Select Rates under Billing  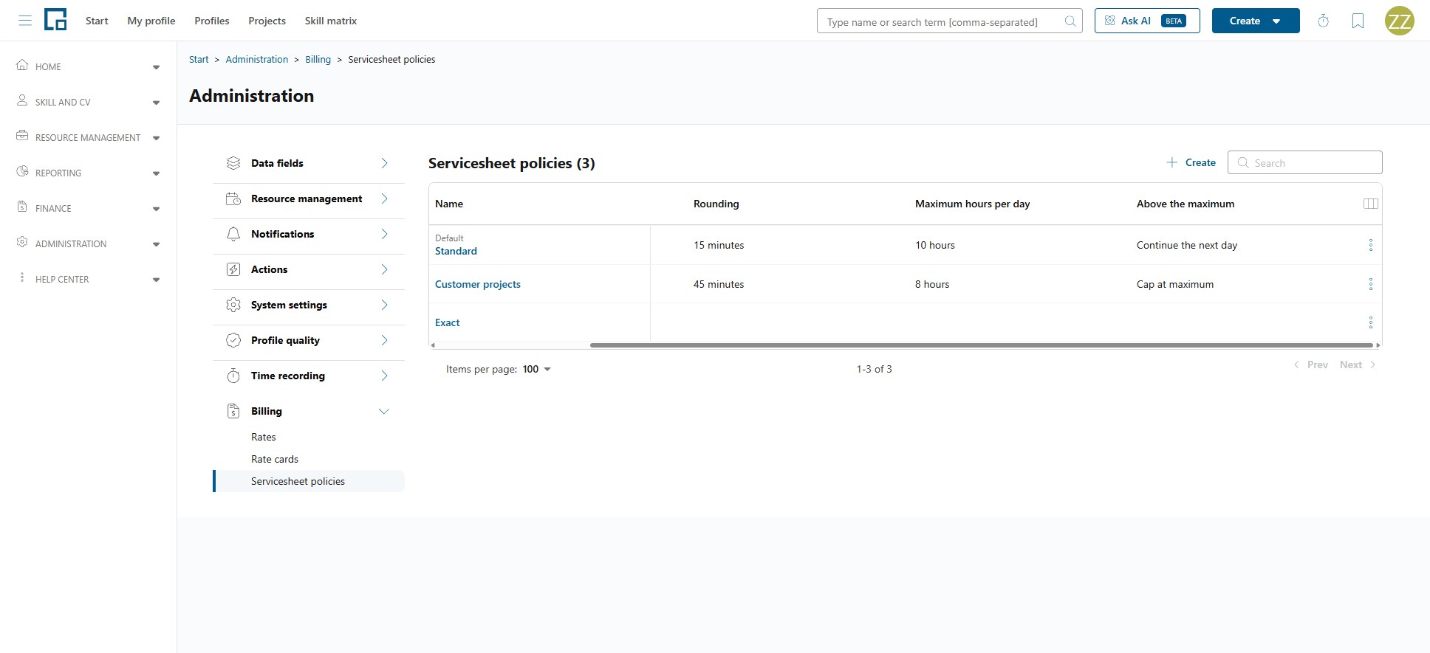pyautogui.click(x=263, y=437)
